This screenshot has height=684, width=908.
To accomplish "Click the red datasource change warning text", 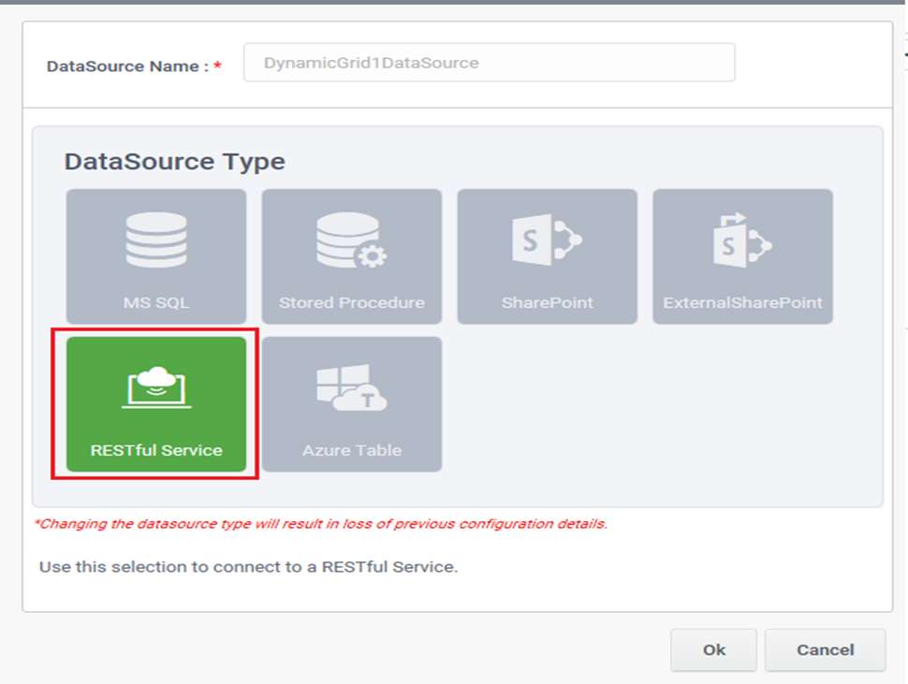I will click(321, 524).
